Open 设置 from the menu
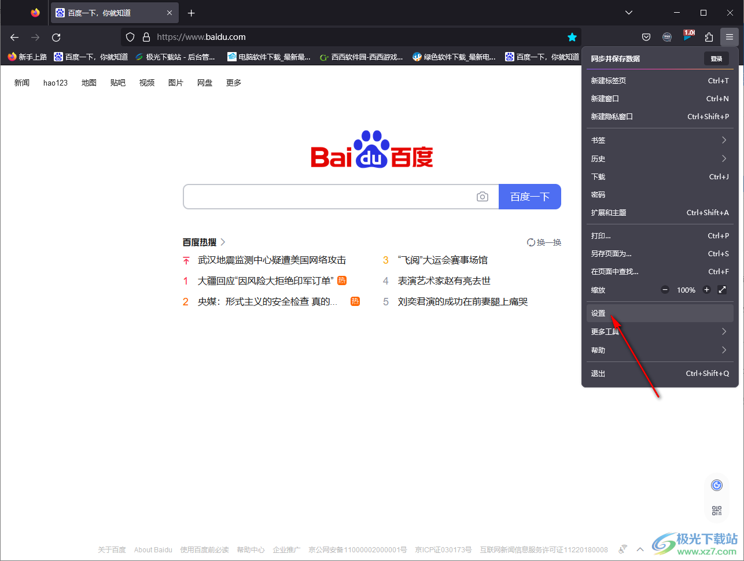744x561 pixels. pos(660,313)
